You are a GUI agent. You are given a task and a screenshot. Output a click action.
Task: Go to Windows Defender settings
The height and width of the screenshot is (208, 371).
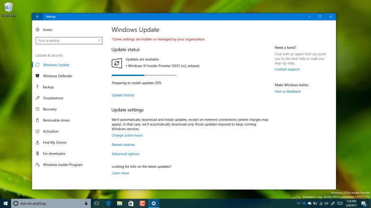[x=57, y=76]
